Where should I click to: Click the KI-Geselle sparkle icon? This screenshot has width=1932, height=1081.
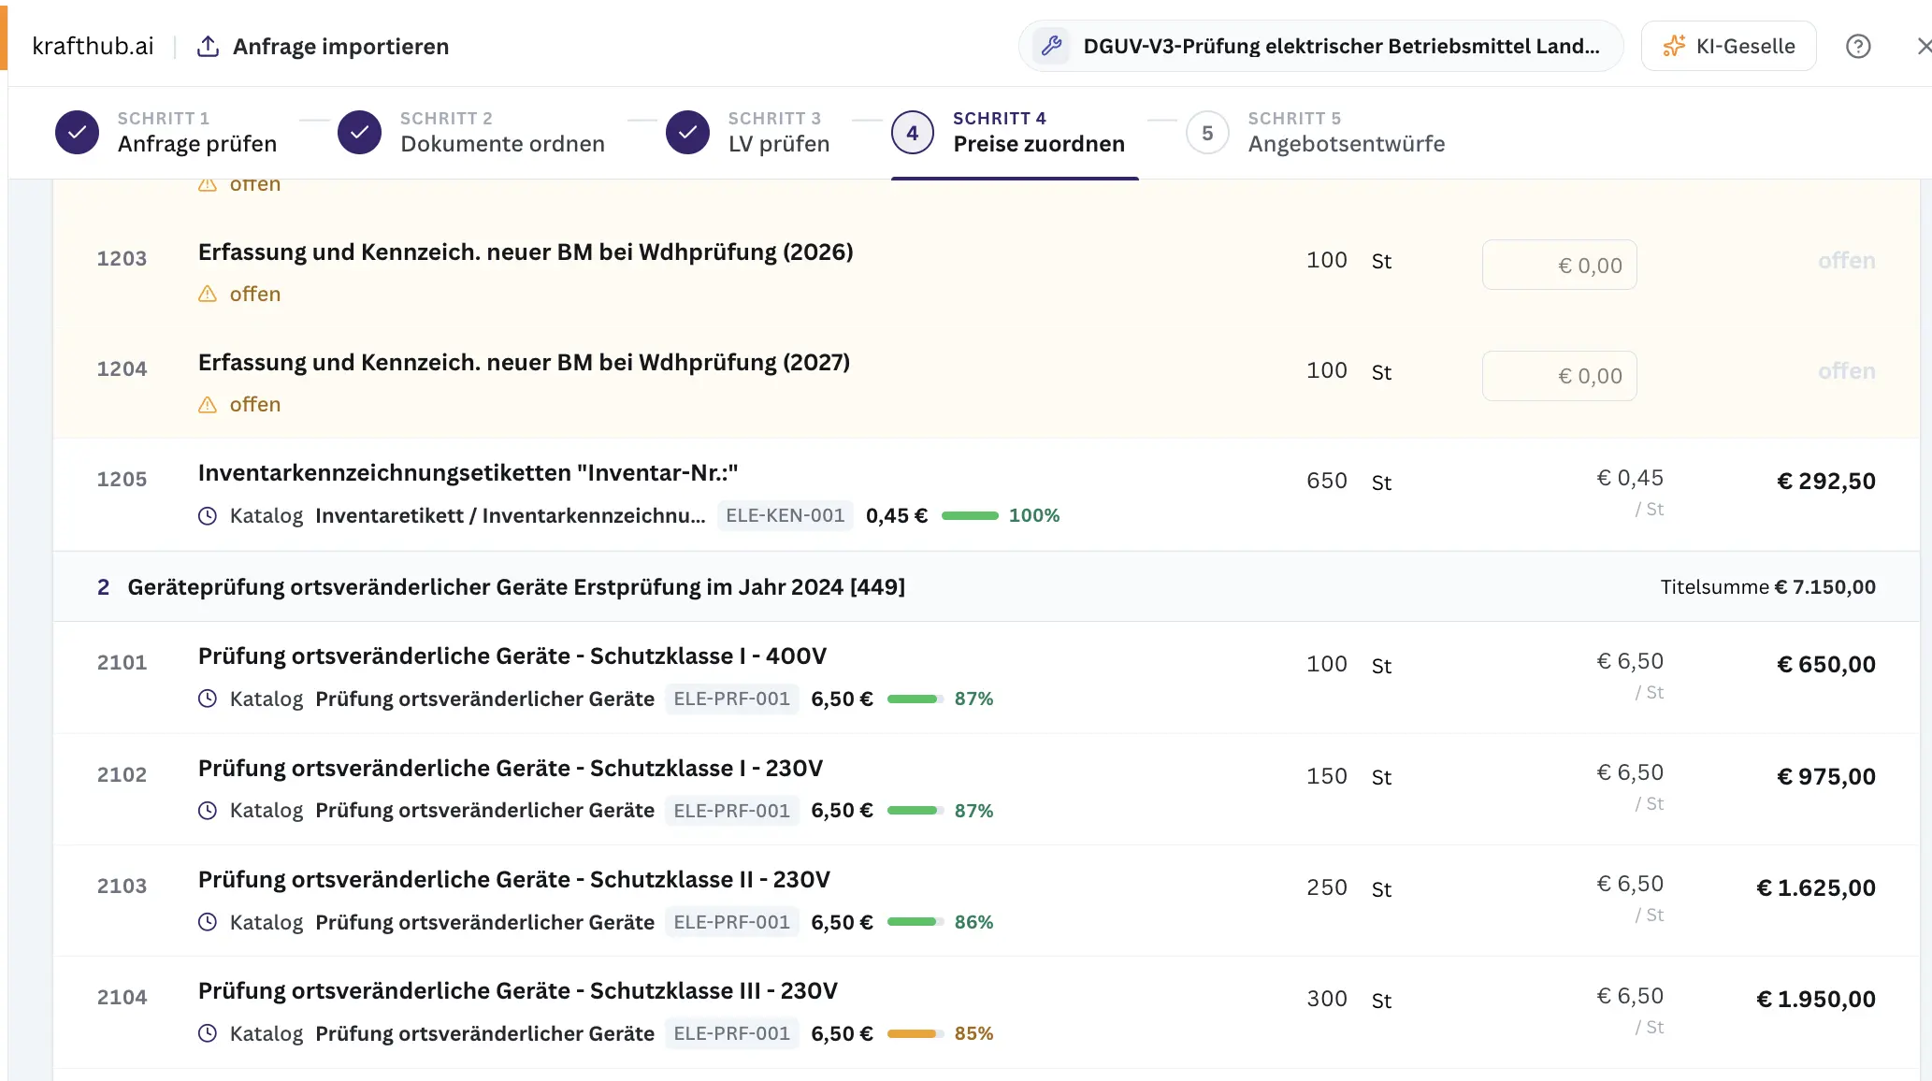point(1674,46)
